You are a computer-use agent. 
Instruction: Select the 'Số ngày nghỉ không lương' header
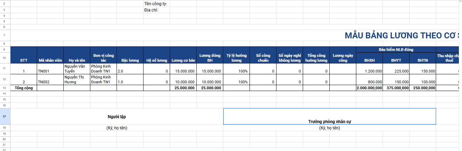(x=290, y=55)
